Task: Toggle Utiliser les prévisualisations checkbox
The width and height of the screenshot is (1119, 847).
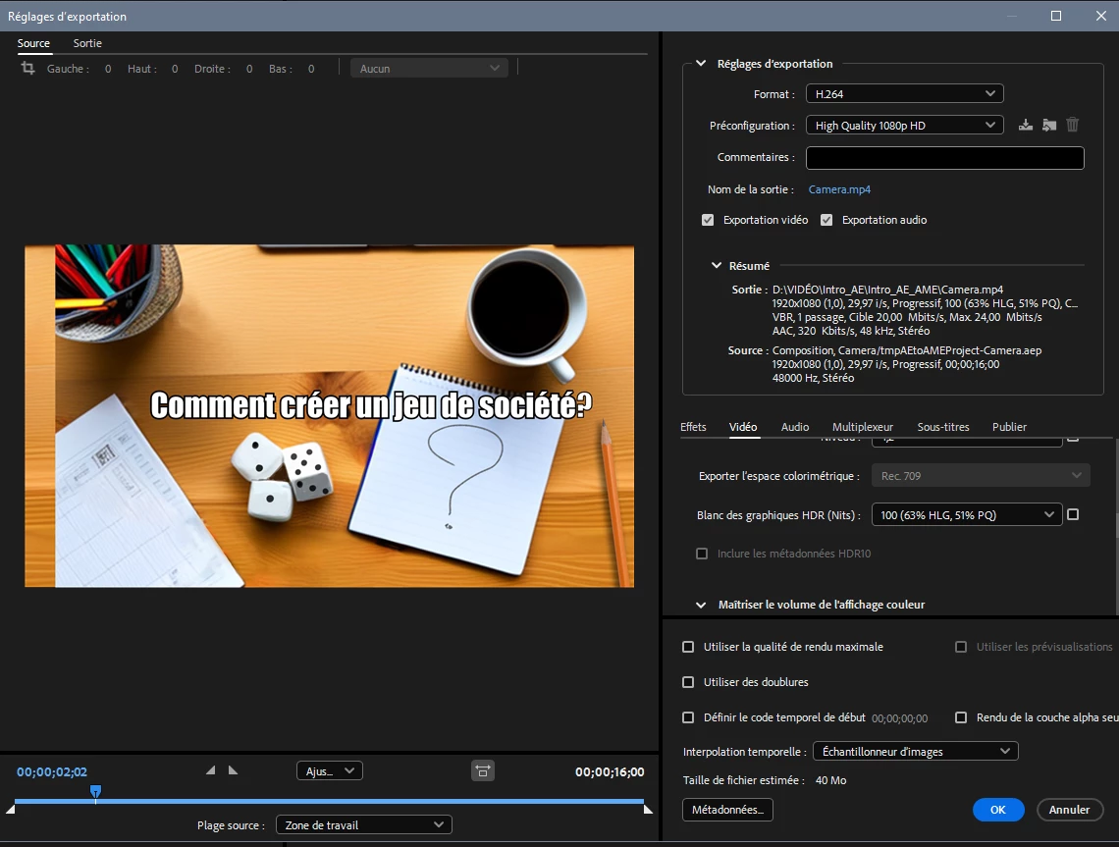Action: [x=961, y=647]
